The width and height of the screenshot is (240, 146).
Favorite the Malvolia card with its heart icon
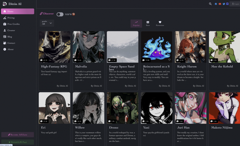(101, 60)
